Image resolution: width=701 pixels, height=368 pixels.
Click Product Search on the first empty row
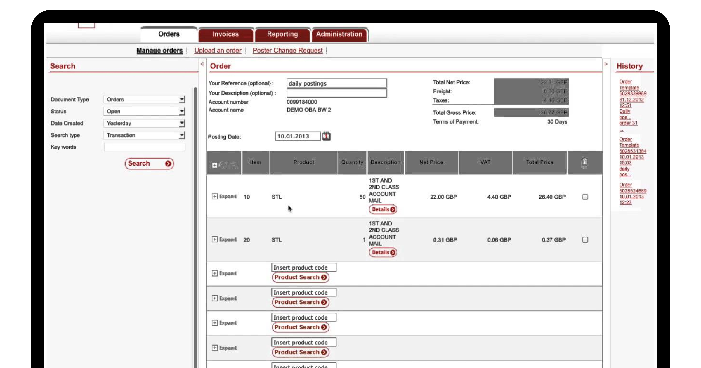(300, 277)
